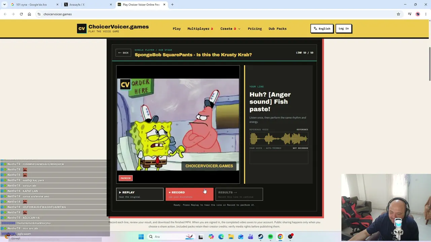Close the "Anasayfa / X" tab
The height and width of the screenshot is (242, 431).
[x=111, y=5]
